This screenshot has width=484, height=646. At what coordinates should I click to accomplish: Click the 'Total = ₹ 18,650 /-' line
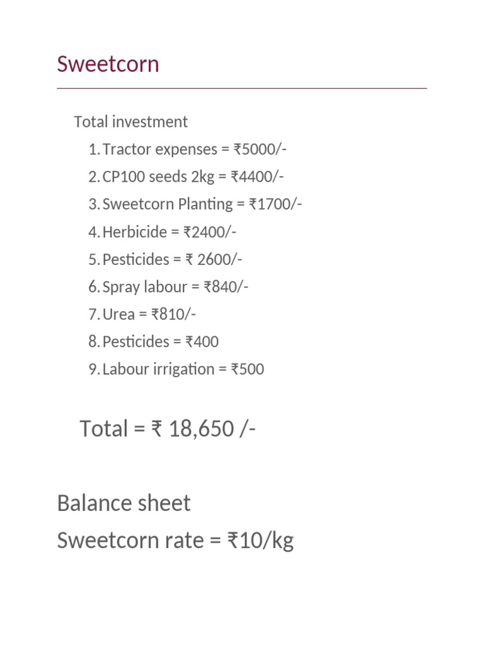point(168,429)
